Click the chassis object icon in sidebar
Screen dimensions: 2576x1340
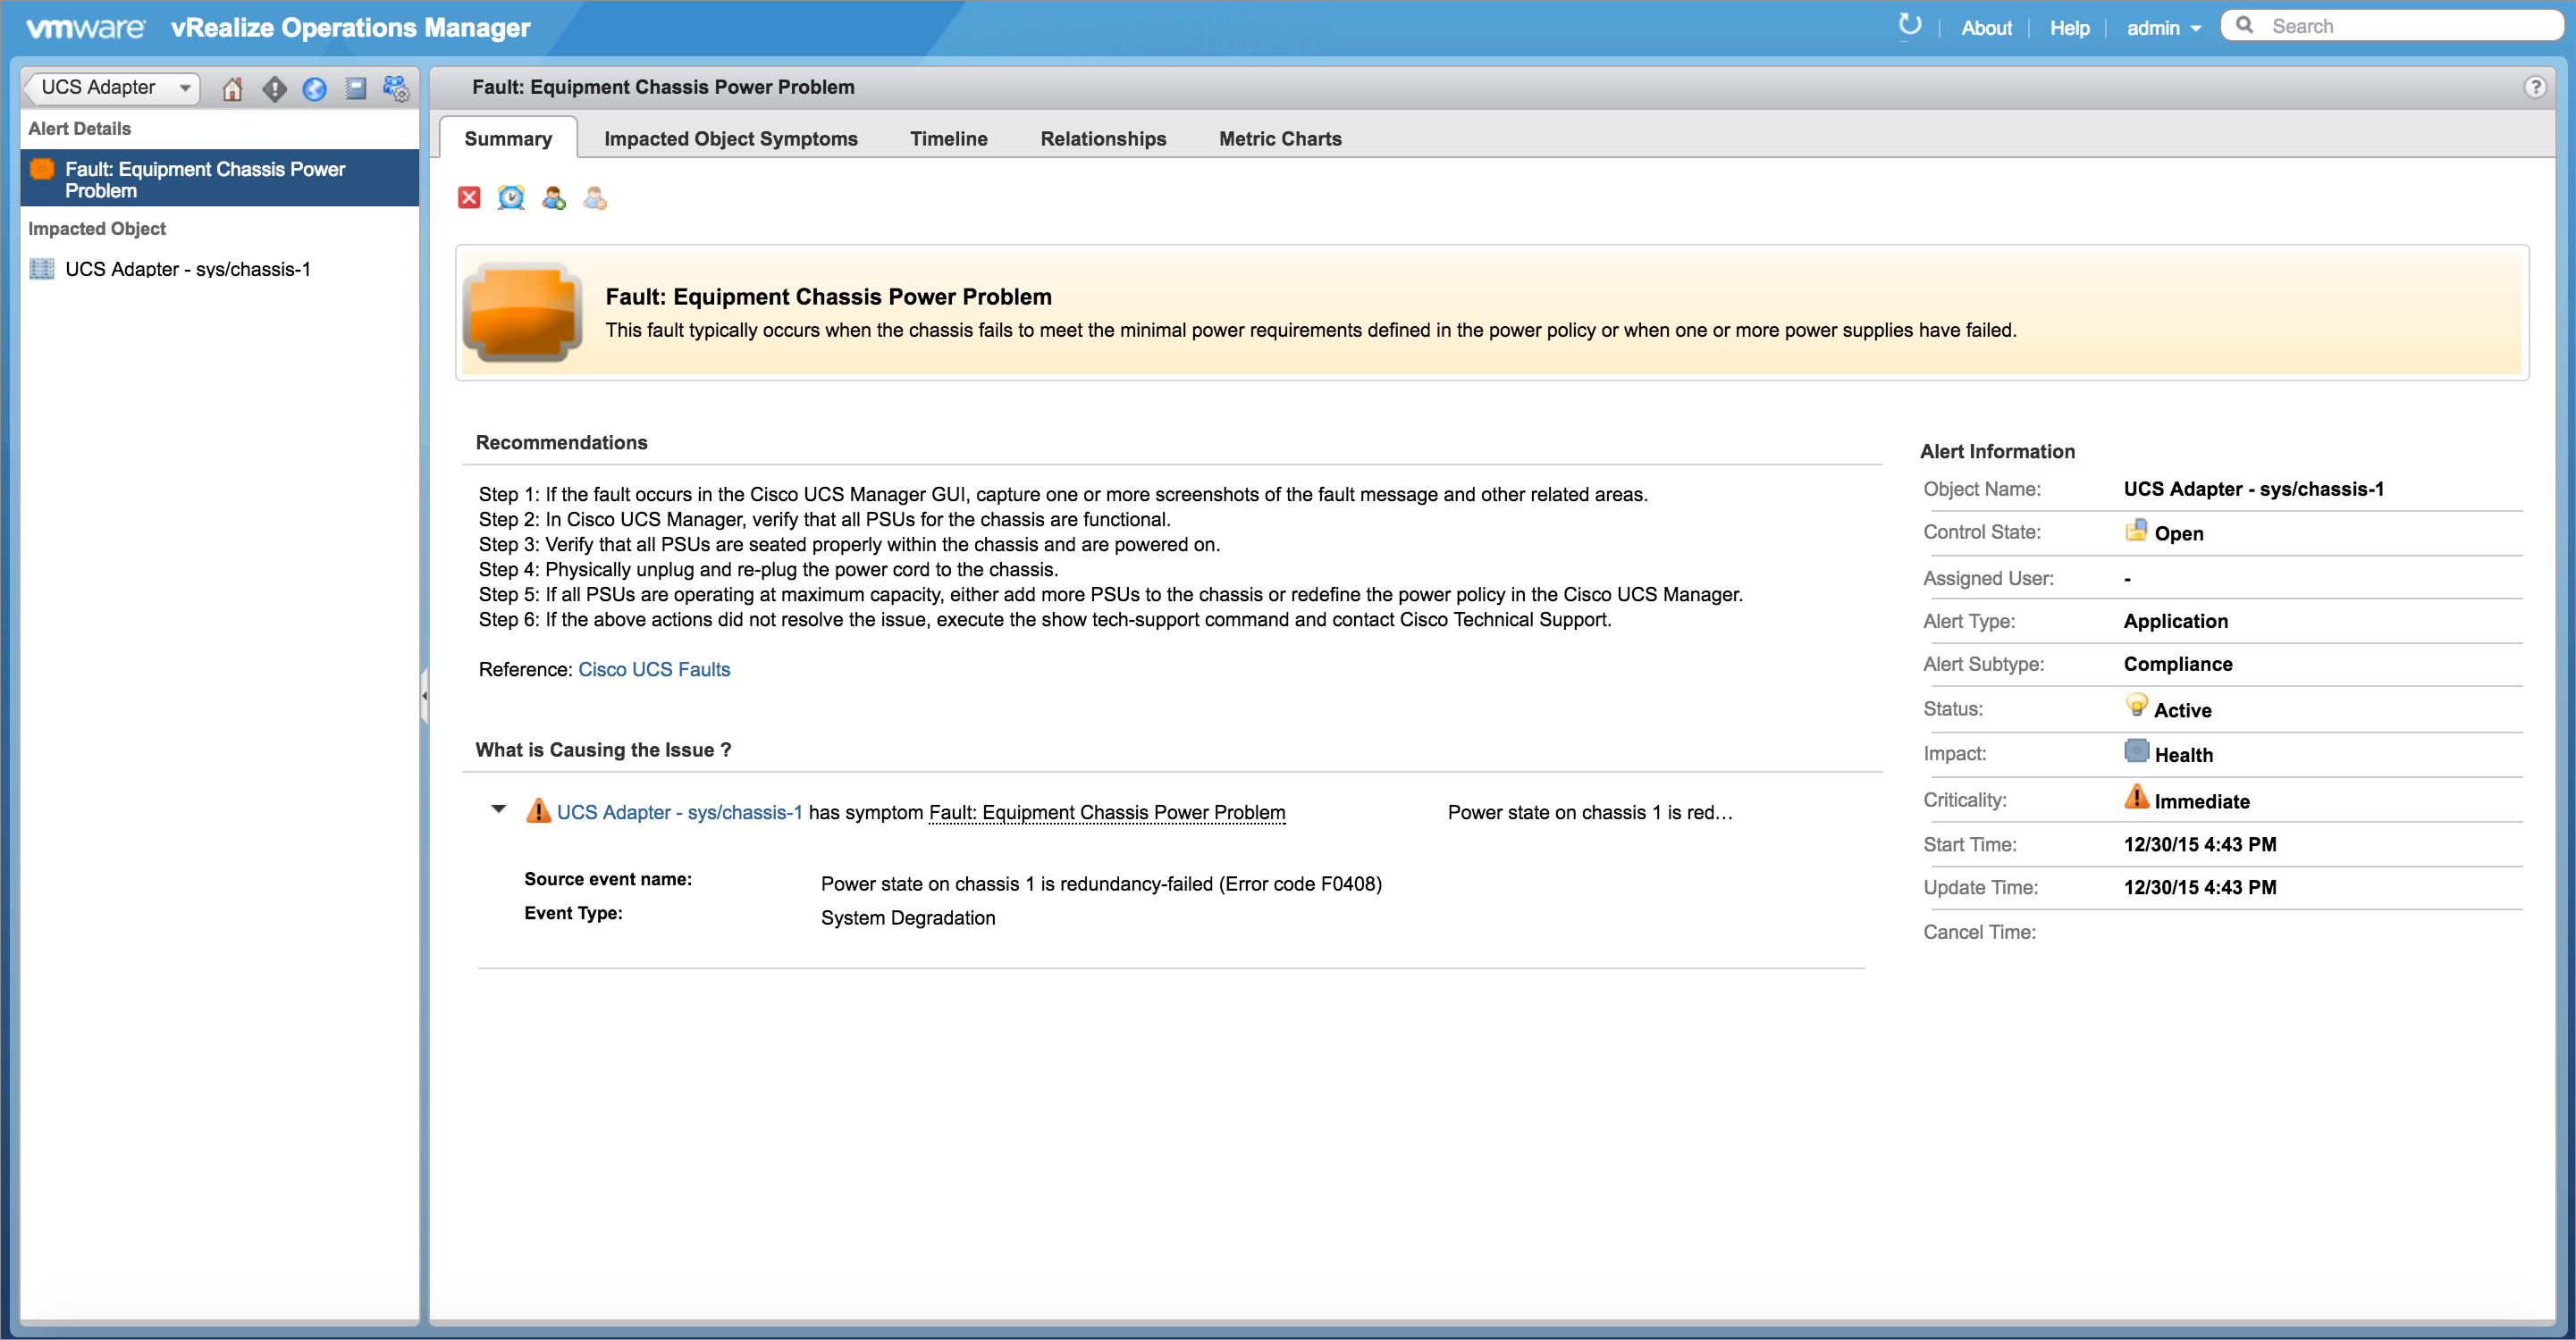coord(42,269)
